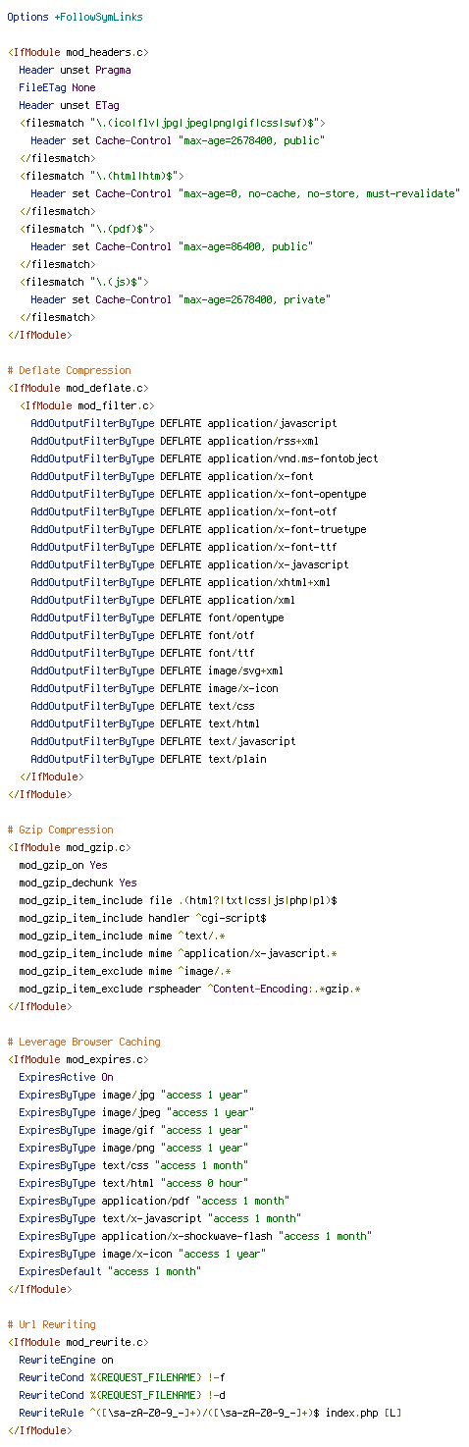
Task: Click the IfModule mod_filter.c opening tag
Action: pyautogui.click(x=86, y=406)
